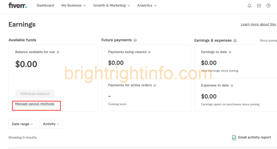Click help icon beside Payments being cleared
Screen dimensions: 277x149
pos(149,52)
